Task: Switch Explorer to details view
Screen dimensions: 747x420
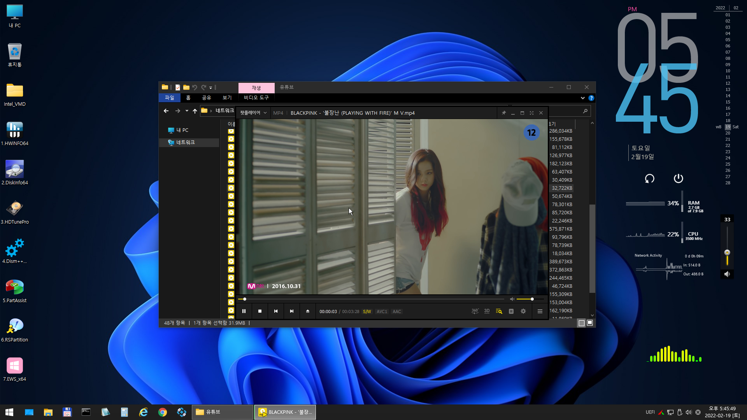Action: pos(581,323)
